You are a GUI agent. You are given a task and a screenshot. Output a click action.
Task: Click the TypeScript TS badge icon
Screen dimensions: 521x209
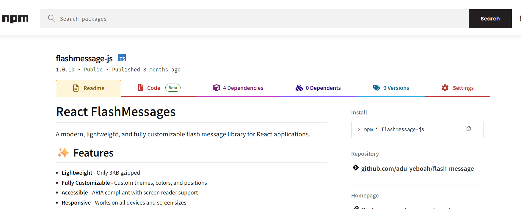122,58
